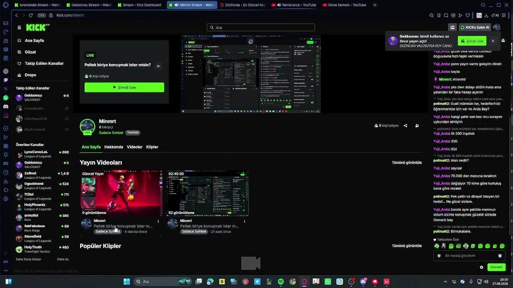This screenshot has width=513, height=288.
Task: Dismiss the Gekkomsu notification
Action: [x=493, y=41]
